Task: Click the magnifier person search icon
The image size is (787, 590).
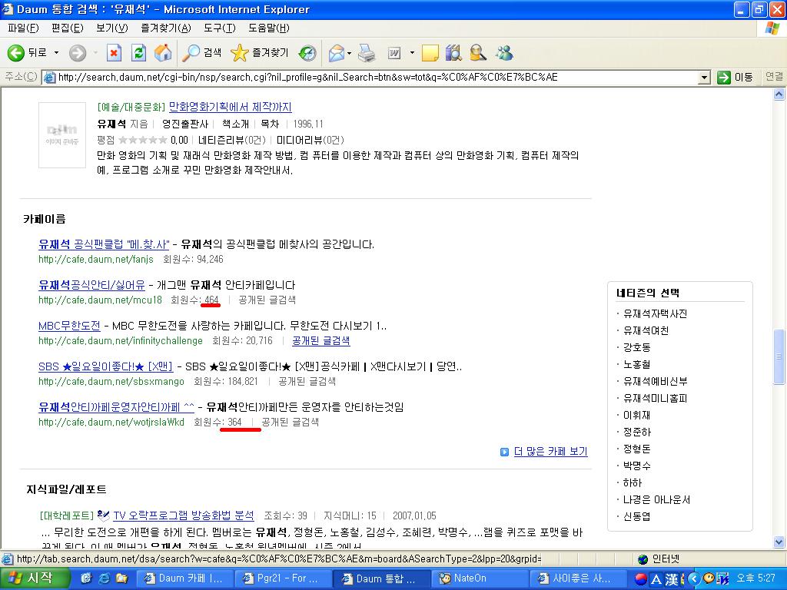Action: pos(478,53)
